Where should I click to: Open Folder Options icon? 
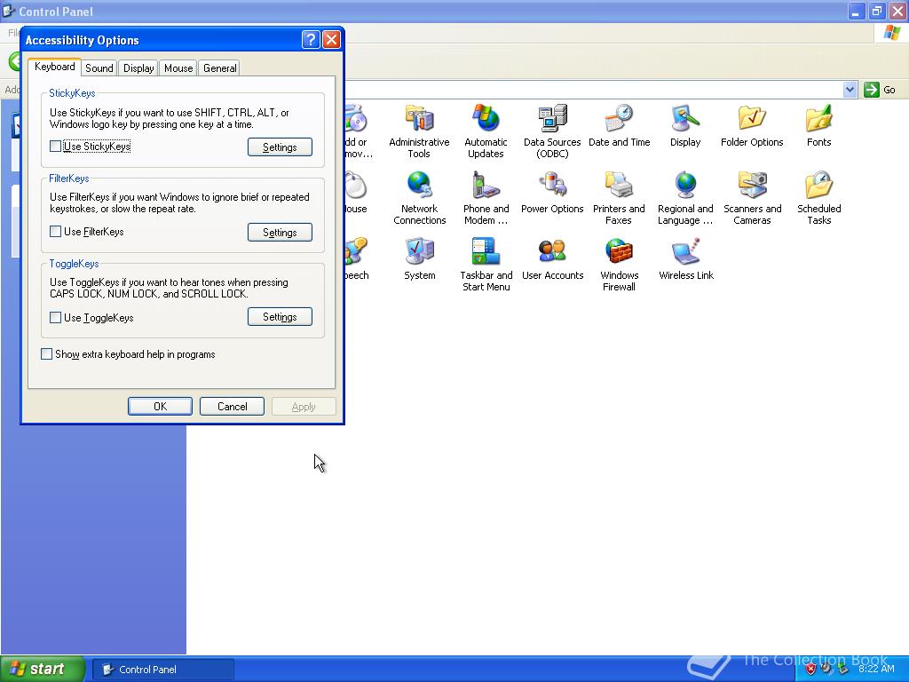coord(752,119)
